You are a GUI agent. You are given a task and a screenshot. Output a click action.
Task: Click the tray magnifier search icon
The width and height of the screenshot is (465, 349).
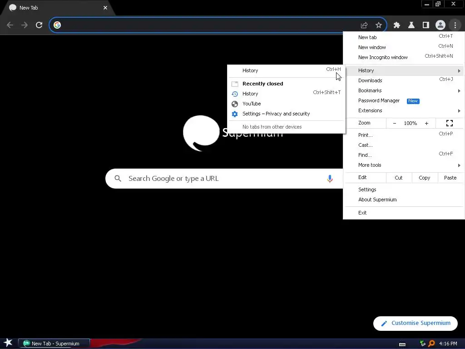(x=431, y=344)
